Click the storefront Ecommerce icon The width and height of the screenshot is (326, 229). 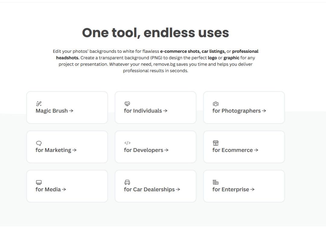coord(216,143)
